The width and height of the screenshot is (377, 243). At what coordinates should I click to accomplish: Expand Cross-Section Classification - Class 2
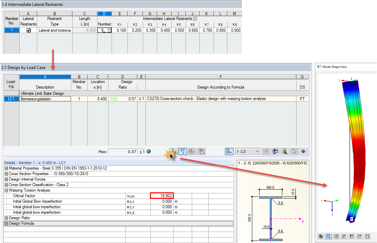click(x=6, y=185)
